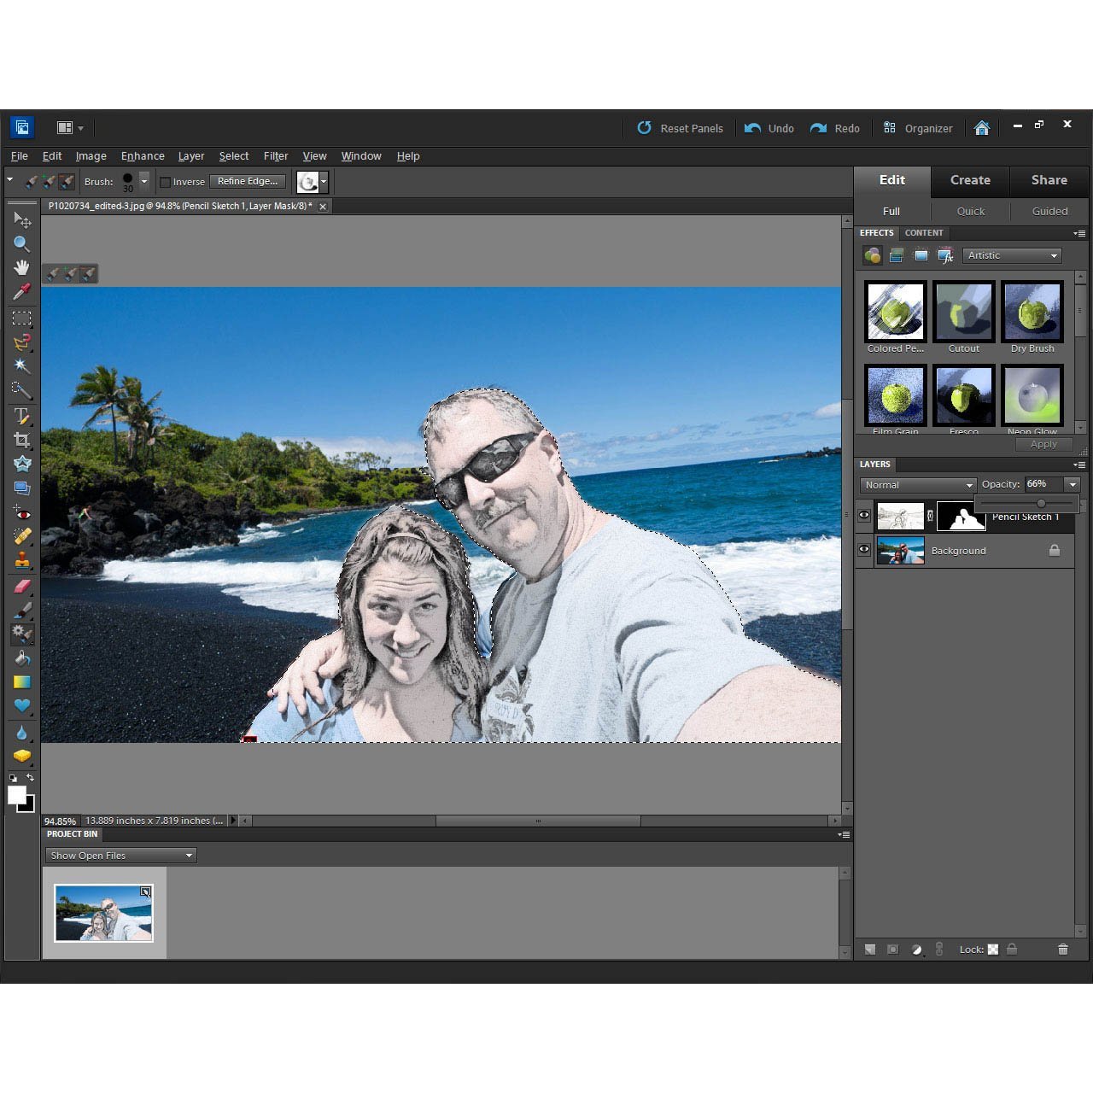Viewport: 1093px width, 1093px height.
Task: Reset to default foreground and background colors
Action: (x=12, y=778)
